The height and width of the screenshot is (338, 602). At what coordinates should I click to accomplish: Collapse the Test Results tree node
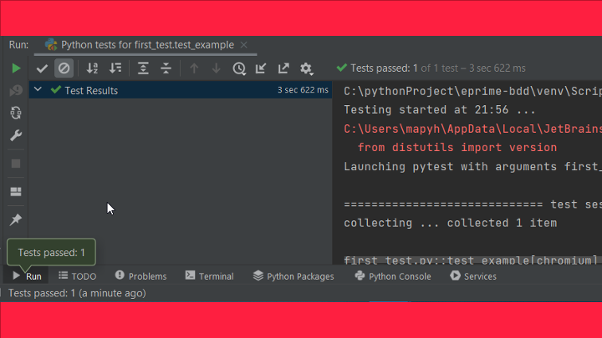pyautogui.click(x=38, y=90)
